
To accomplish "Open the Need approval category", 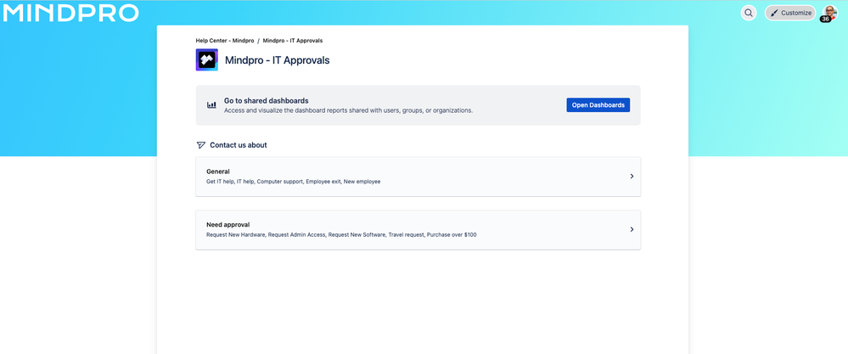I will tap(418, 230).
